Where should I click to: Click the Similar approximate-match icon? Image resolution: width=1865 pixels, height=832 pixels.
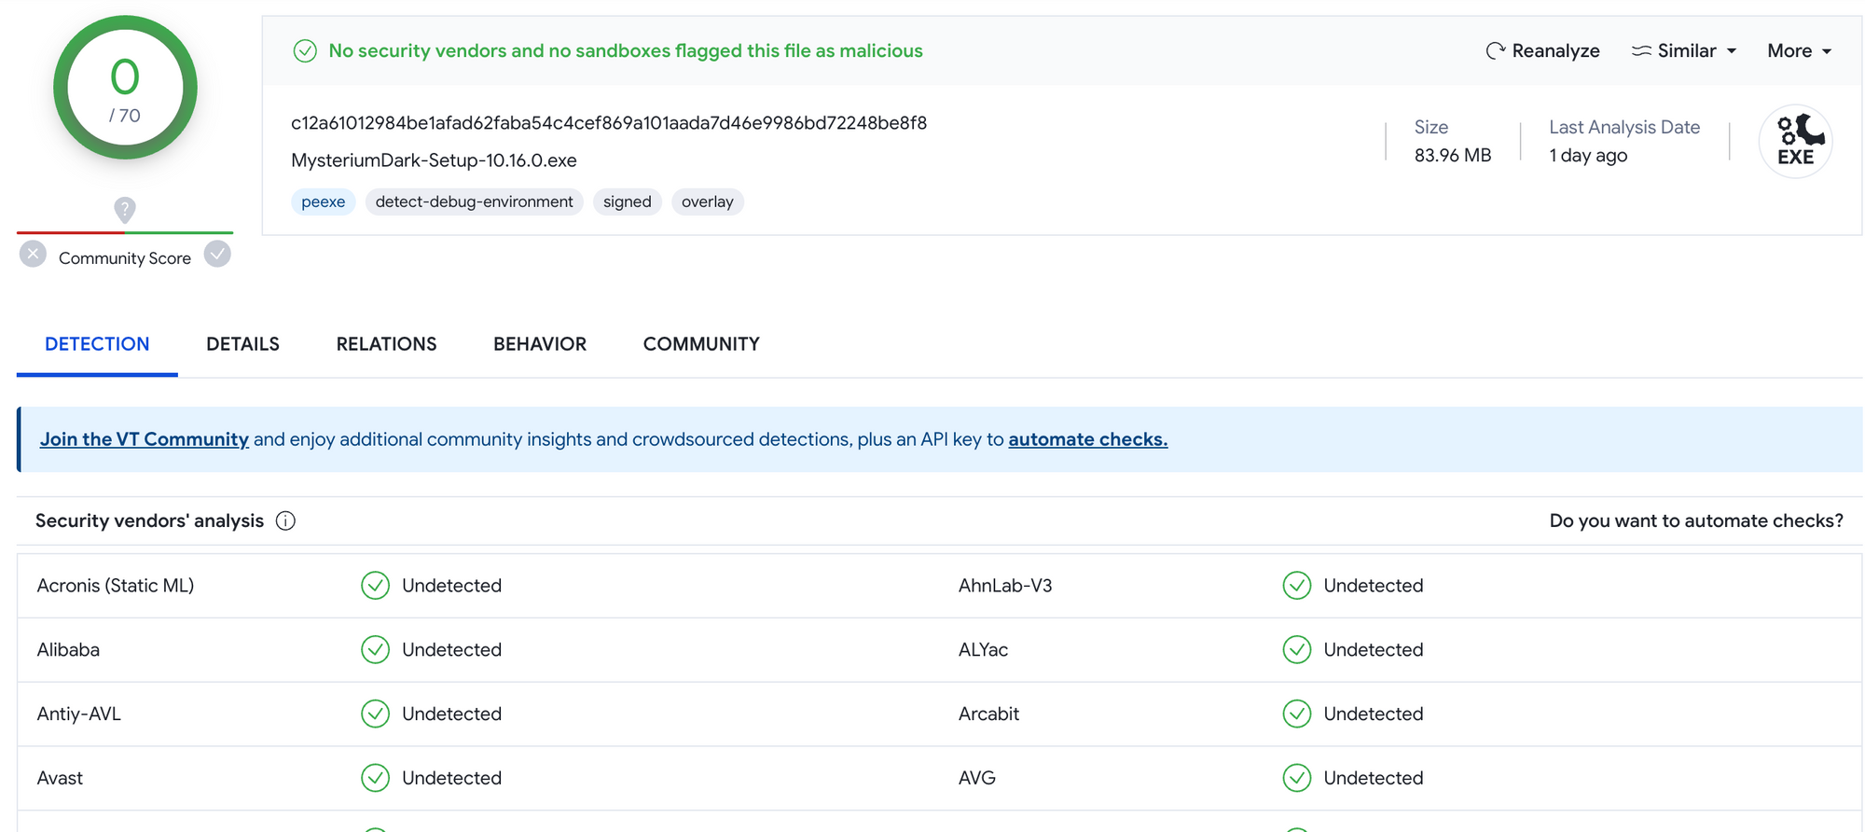[x=1641, y=50]
